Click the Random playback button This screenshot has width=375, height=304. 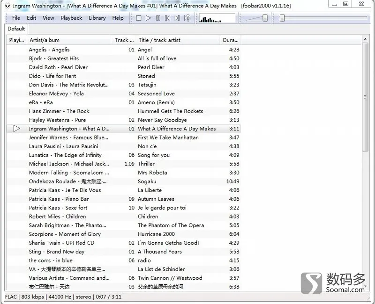187,18
